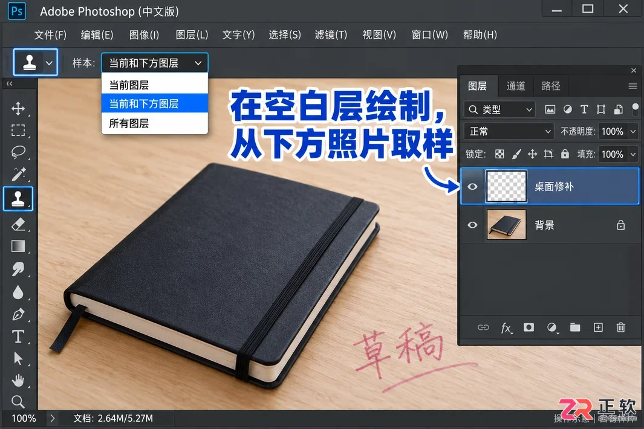
Task: Create a new layer plus icon
Action: click(x=599, y=327)
